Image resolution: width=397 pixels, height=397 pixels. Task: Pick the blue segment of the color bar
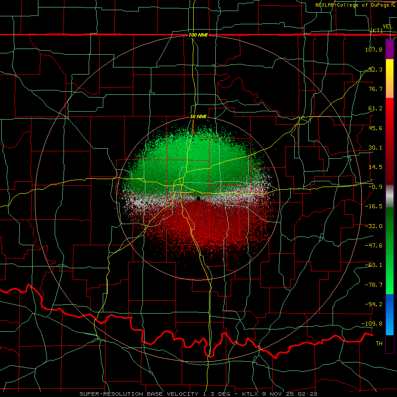click(390, 315)
